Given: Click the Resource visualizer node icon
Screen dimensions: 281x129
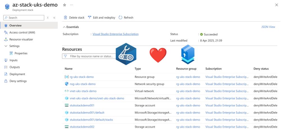Looking at the screenshot, I should [6, 39].
